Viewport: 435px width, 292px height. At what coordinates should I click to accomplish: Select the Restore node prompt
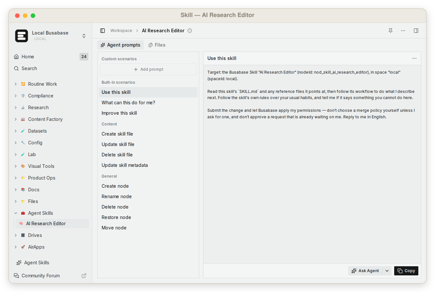pyautogui.click(x=148, y=217)
